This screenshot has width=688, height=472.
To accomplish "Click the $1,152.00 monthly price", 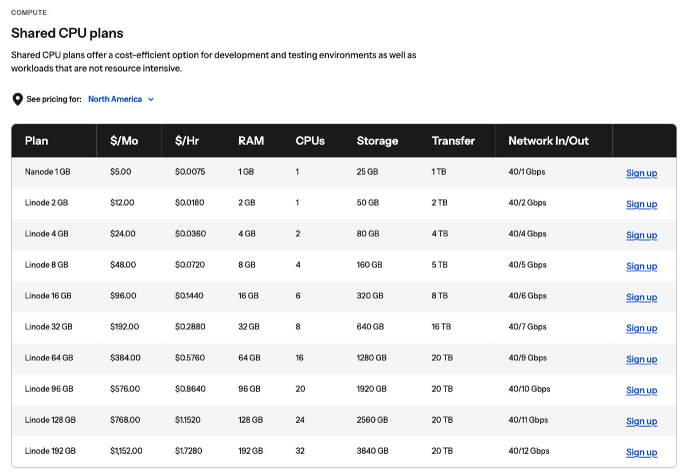I will pyautogui.click(x=126, y=451).
